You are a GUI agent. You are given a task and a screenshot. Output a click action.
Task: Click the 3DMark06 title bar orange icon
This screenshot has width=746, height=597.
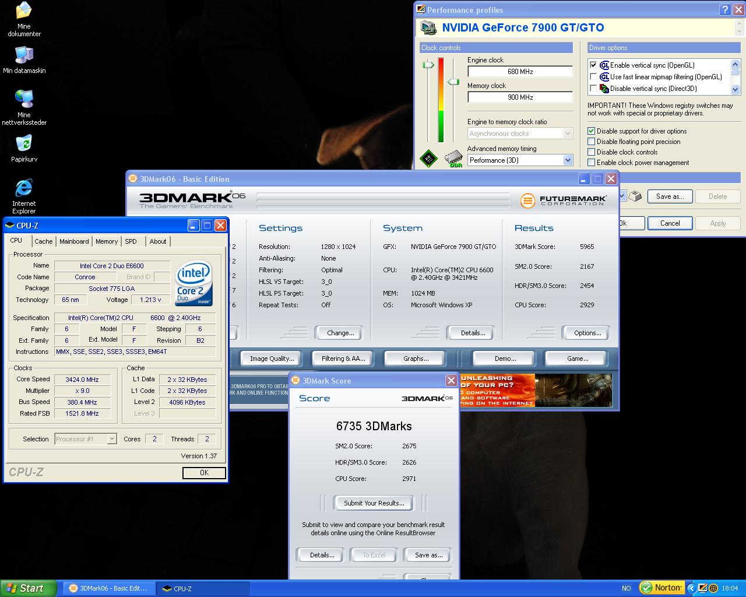point(133,179)
